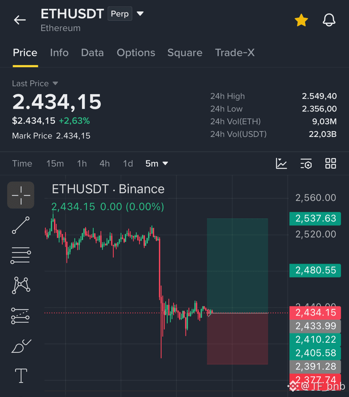Select the red loss zone of position tool
The width and height of the screenshot is (349, 397).
237,339
